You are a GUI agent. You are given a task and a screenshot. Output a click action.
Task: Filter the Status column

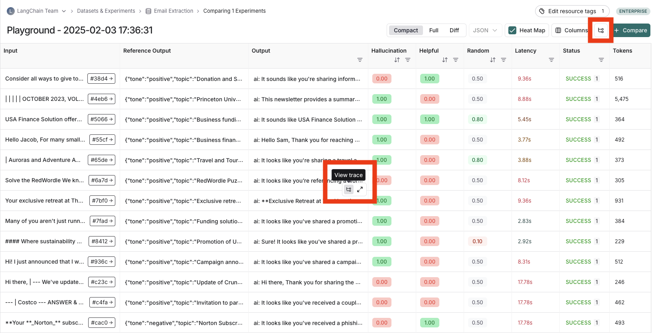pyautogui.click(x=601, y=60)
